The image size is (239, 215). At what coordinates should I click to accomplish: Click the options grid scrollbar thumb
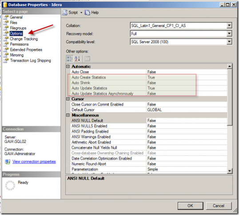click(229, 97)
